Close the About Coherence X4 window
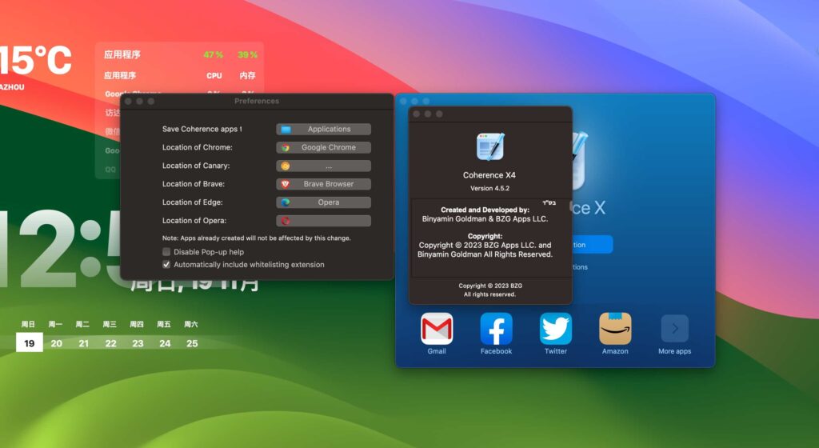The height and width of the screenshot is (448, 819). [x=416, y=114]
